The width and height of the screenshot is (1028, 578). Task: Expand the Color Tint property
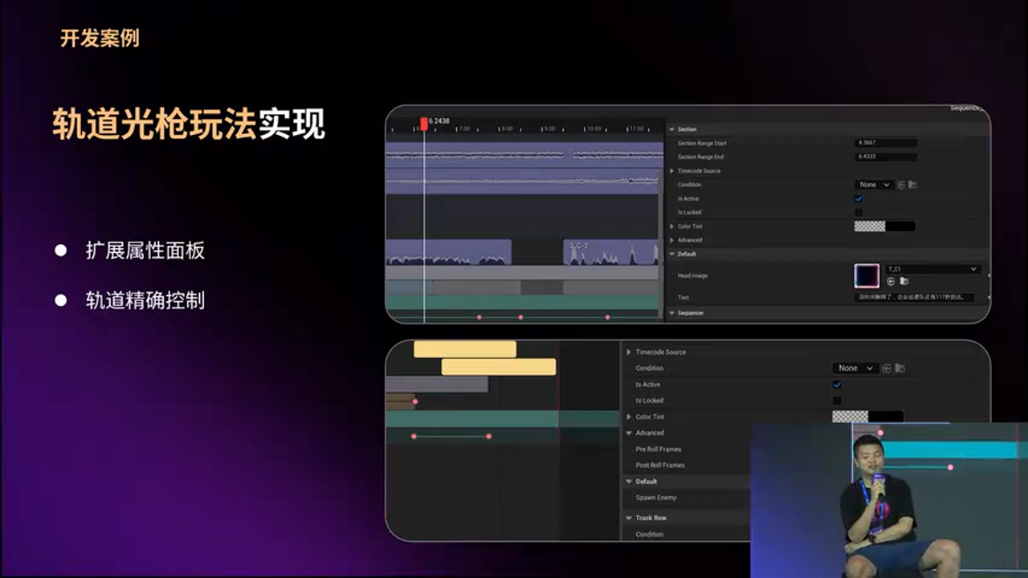673,226
